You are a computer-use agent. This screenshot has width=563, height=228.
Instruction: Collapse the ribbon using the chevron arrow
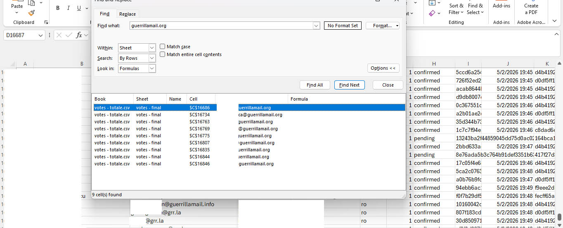[x=554, y=21]
